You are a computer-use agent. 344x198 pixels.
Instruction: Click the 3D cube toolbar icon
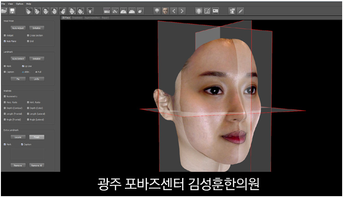point(140,11)
